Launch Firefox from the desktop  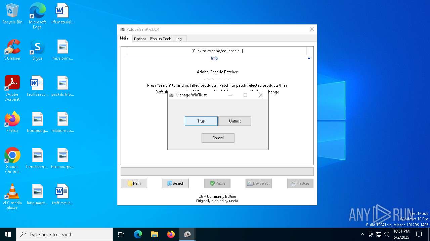click(x=12, y=123)
